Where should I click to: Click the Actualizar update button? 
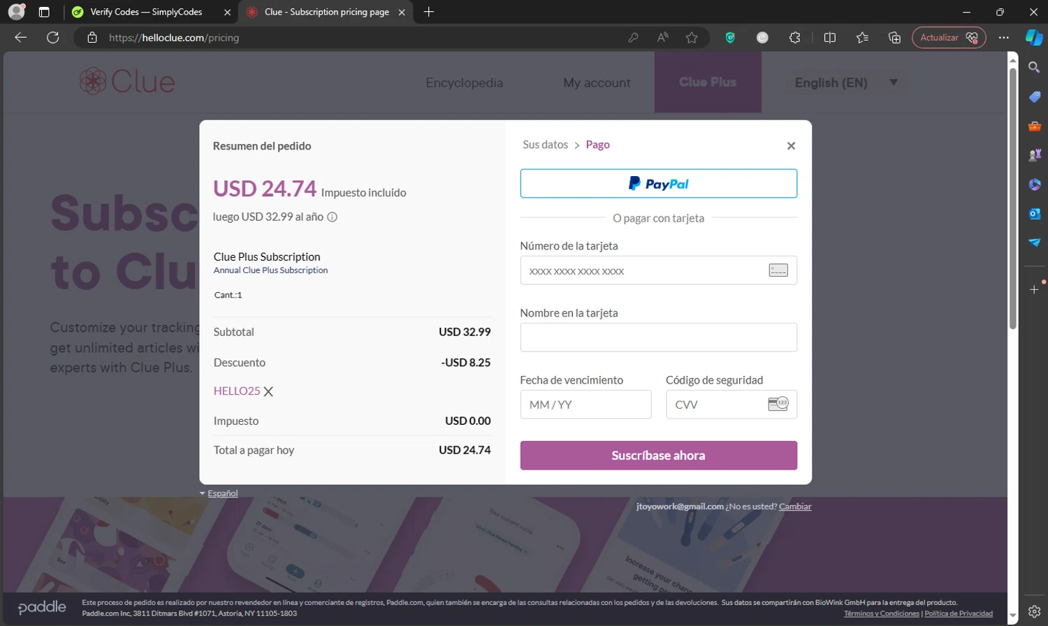(949, 38)
